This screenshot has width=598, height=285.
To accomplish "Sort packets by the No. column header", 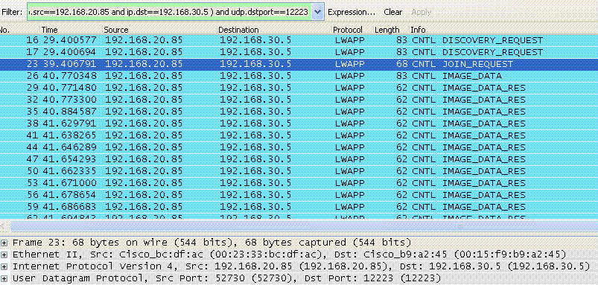I will pyautogui.click(x=4, y=30).
